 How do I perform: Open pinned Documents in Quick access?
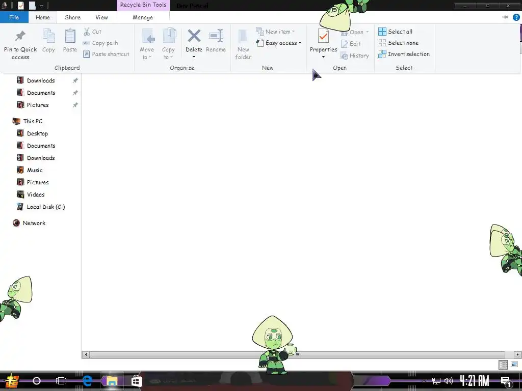41,93
